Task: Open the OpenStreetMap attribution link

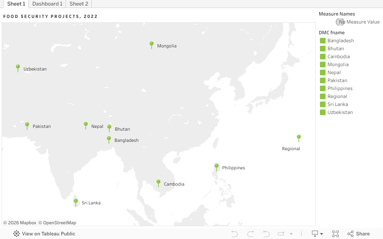Action: 57,223
